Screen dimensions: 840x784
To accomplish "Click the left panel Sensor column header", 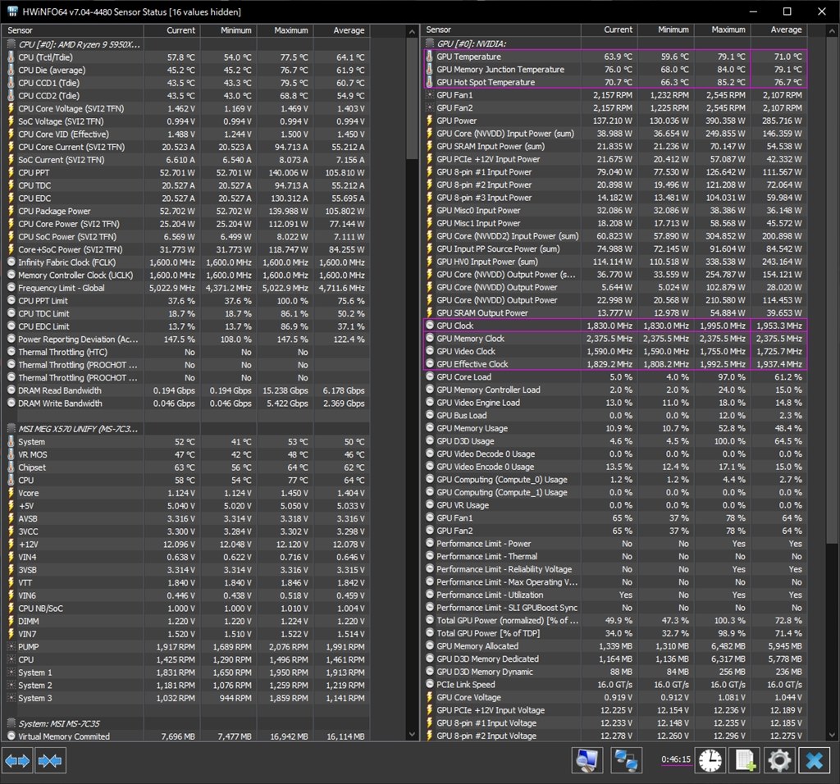I will point(72,30).
